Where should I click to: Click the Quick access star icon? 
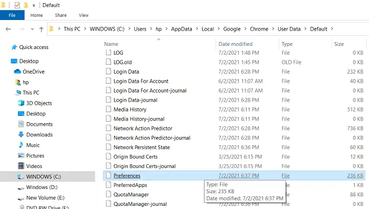point(14,47)
